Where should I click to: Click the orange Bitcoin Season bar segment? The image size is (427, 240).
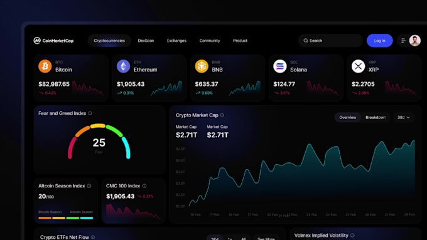click(x=45, y=218)
